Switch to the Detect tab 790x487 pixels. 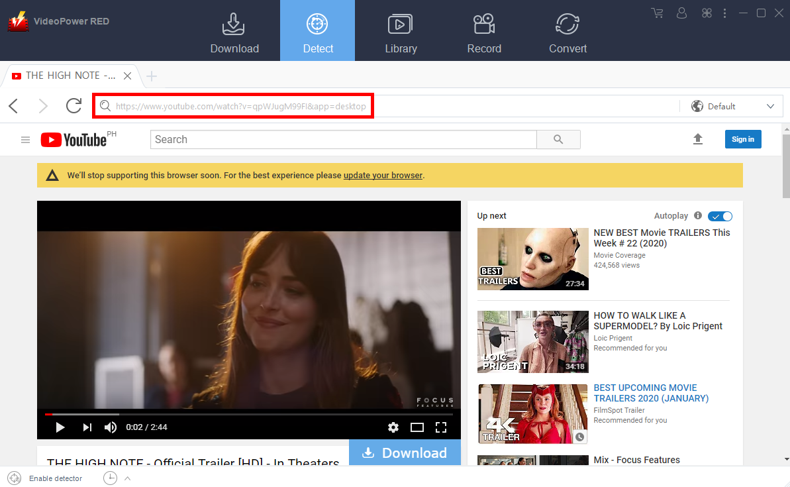317,31
